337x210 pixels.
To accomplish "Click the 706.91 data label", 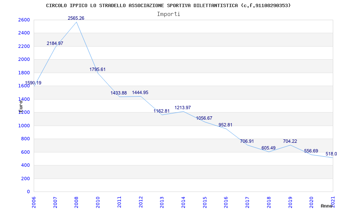I will pos(247,141).
